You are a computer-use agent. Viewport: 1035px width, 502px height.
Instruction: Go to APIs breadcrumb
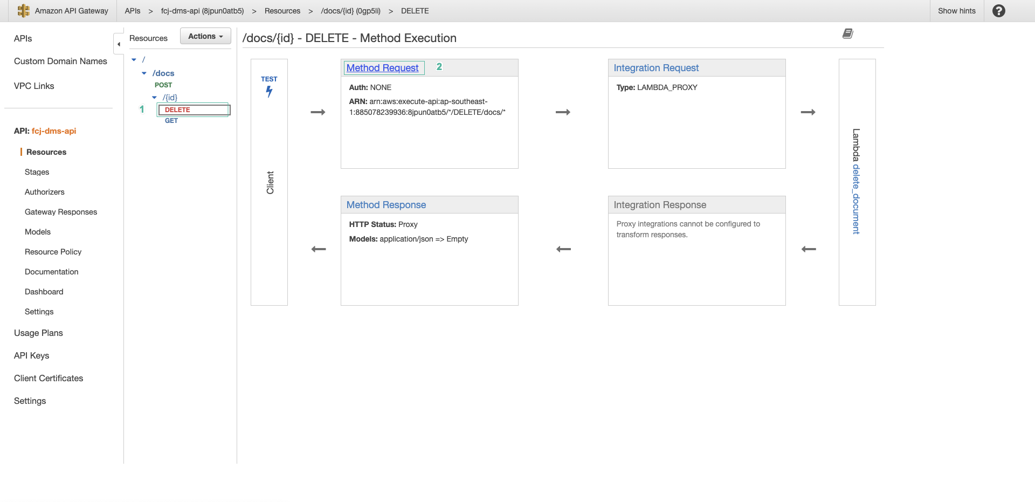tap(133, 11)
